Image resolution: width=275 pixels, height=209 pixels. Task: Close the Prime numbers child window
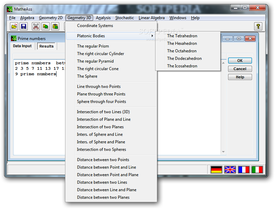250,39
